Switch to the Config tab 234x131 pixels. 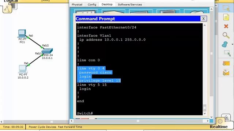(92, 4)
